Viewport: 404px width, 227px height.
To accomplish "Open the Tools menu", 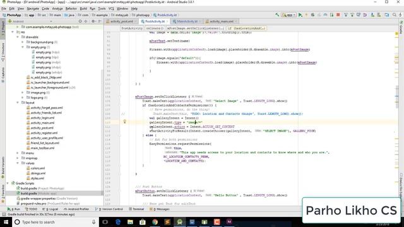I will pos(102,8).
